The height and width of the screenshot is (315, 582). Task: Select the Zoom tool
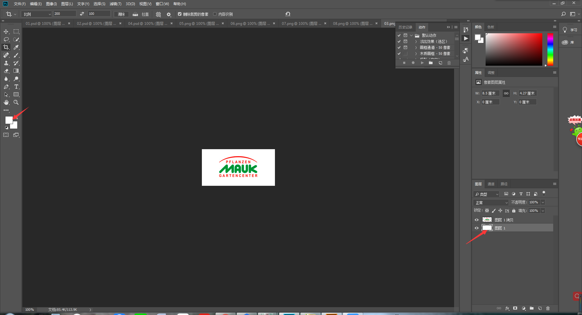coord(16,102)
